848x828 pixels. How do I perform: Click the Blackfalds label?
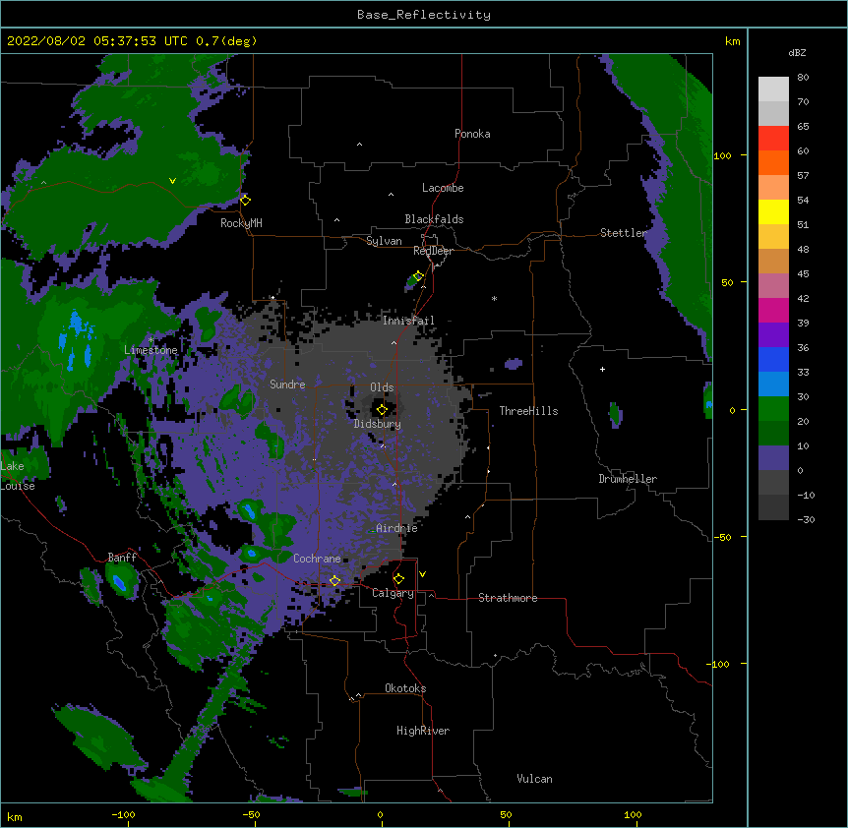(434, 219)
